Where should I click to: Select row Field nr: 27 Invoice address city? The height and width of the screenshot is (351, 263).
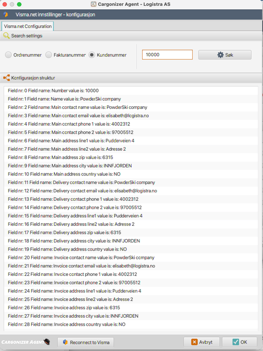131,316
